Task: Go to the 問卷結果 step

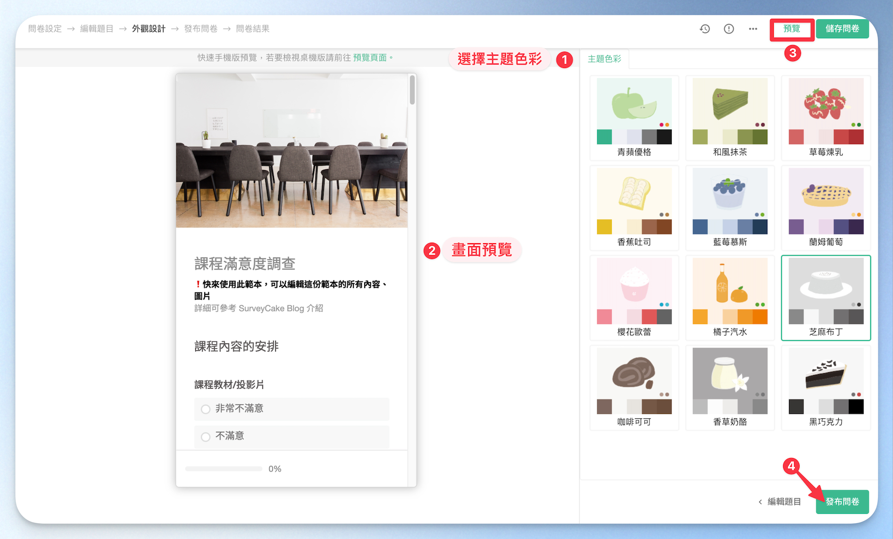Action: tap(252, 29)
